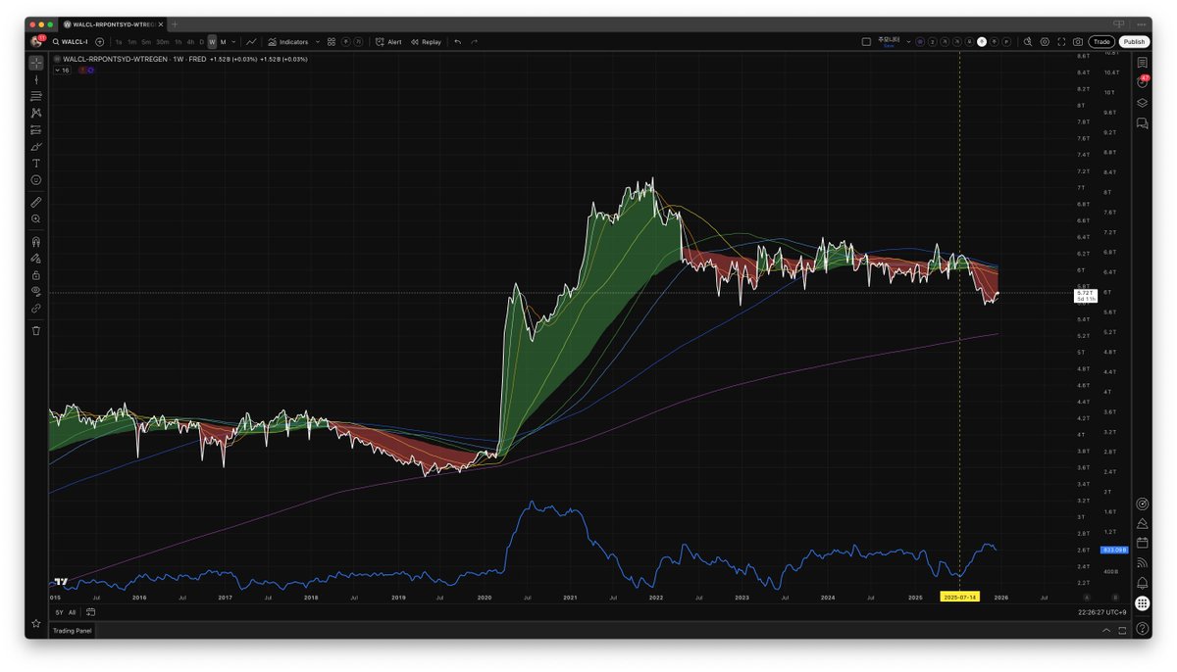Image resolution: width=1177 pixels, height=672 pixels.
Task: Select the D daily interval
Action: [202, 42]
